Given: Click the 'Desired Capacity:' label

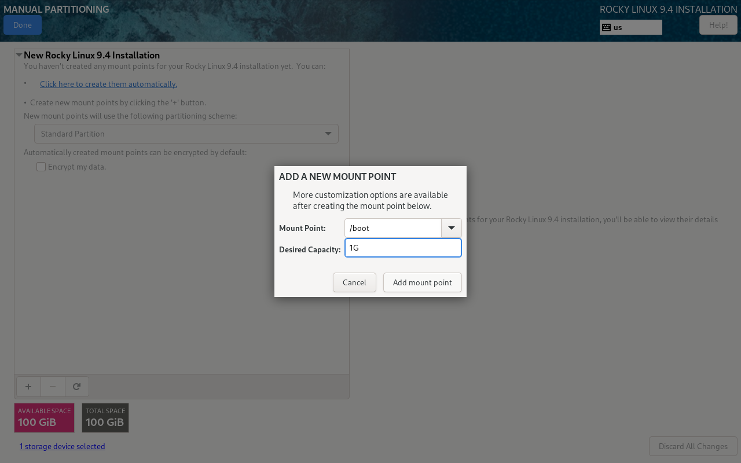Looking at the screenshot, I should click(310, 249).
